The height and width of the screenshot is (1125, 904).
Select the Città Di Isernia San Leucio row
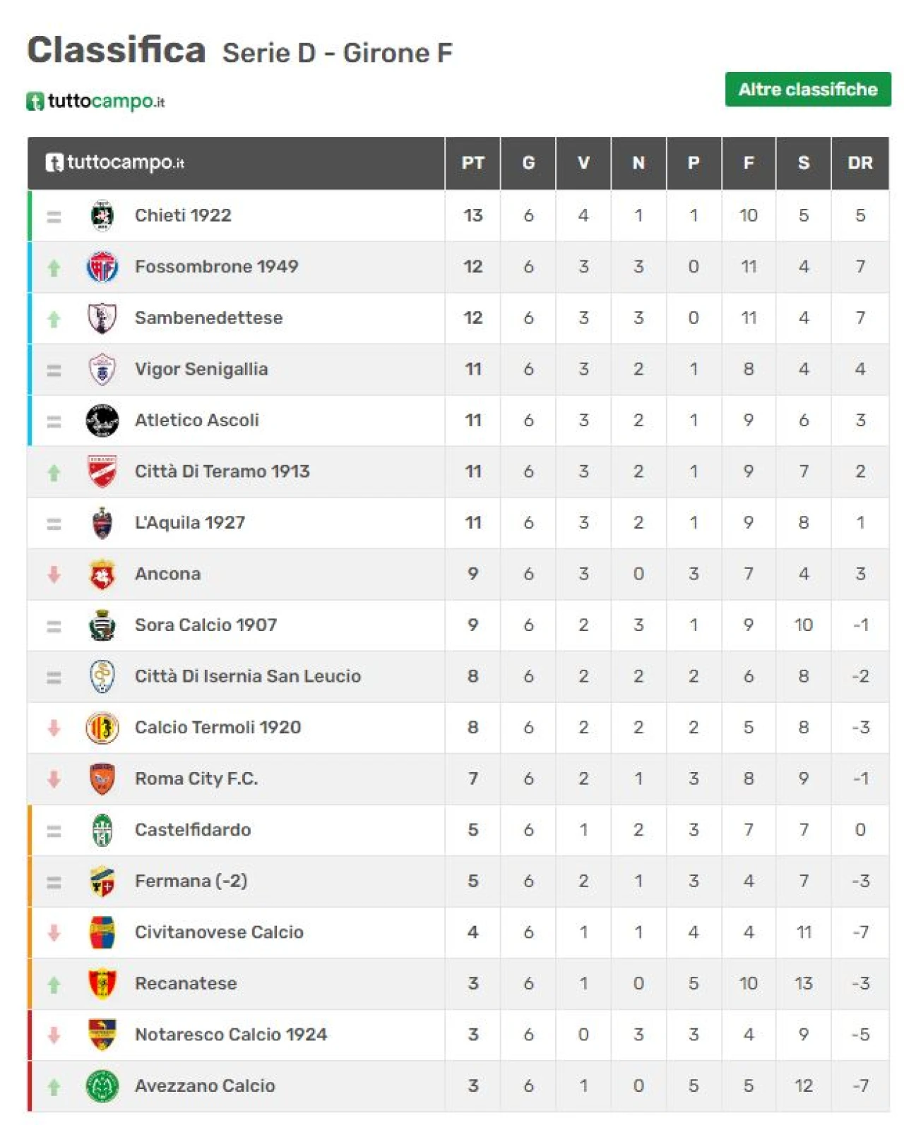[x=458, y=676]
